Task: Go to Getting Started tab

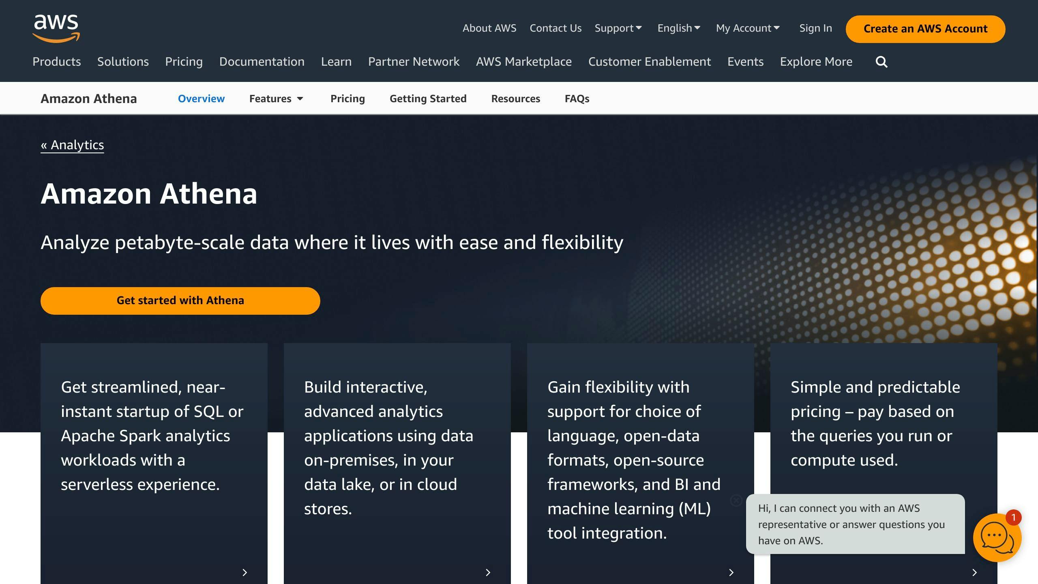Action: click(x=428, y=99)
